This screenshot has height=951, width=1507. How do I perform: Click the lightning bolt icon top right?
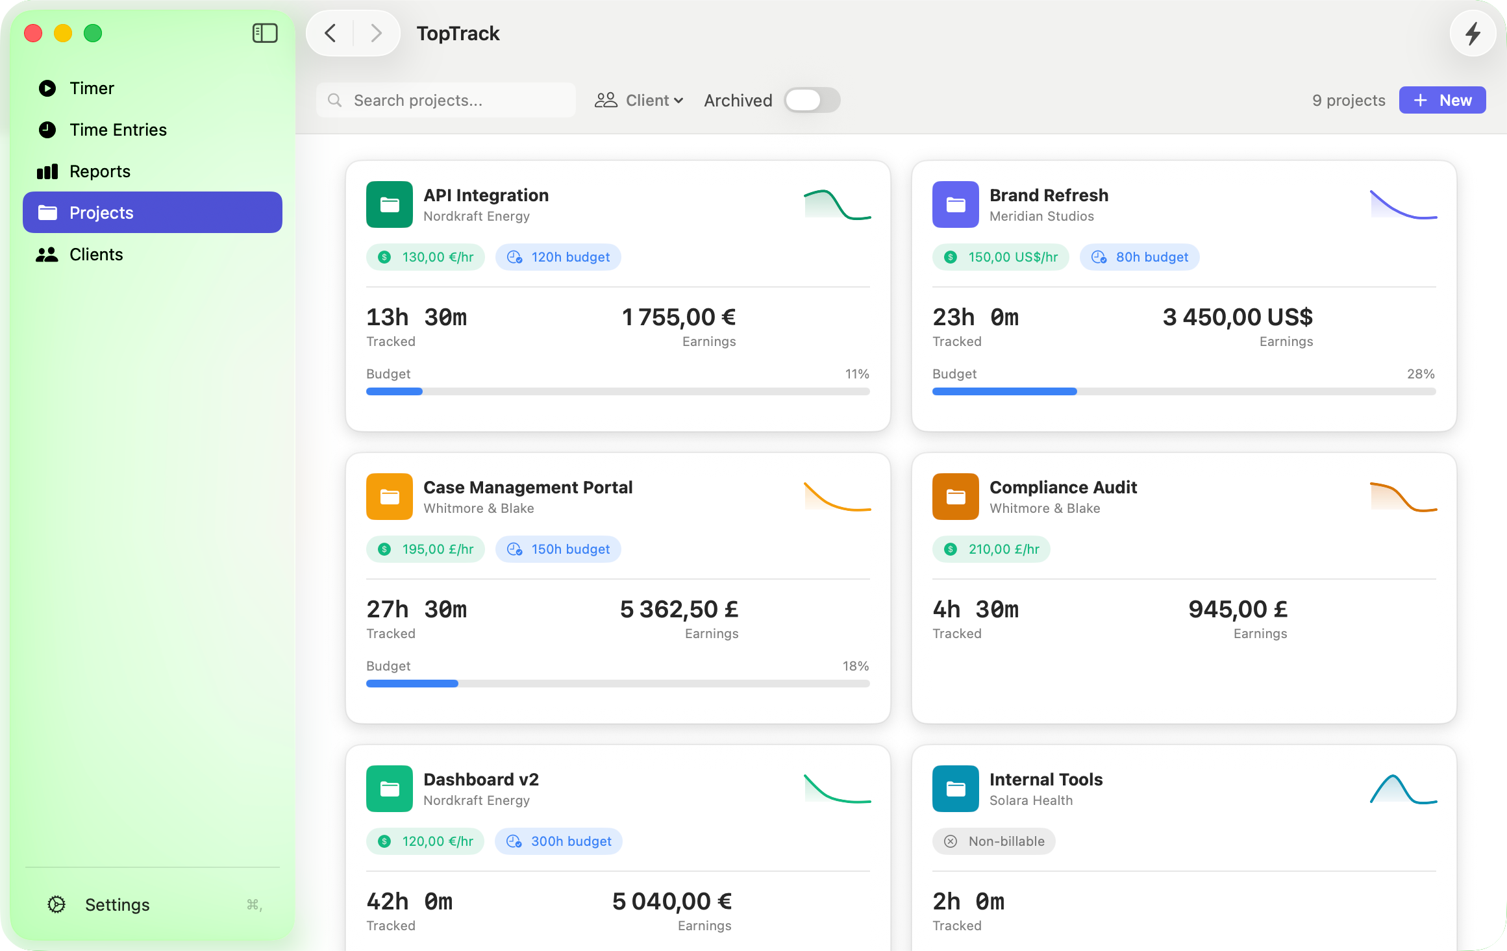click(1473, 33)
